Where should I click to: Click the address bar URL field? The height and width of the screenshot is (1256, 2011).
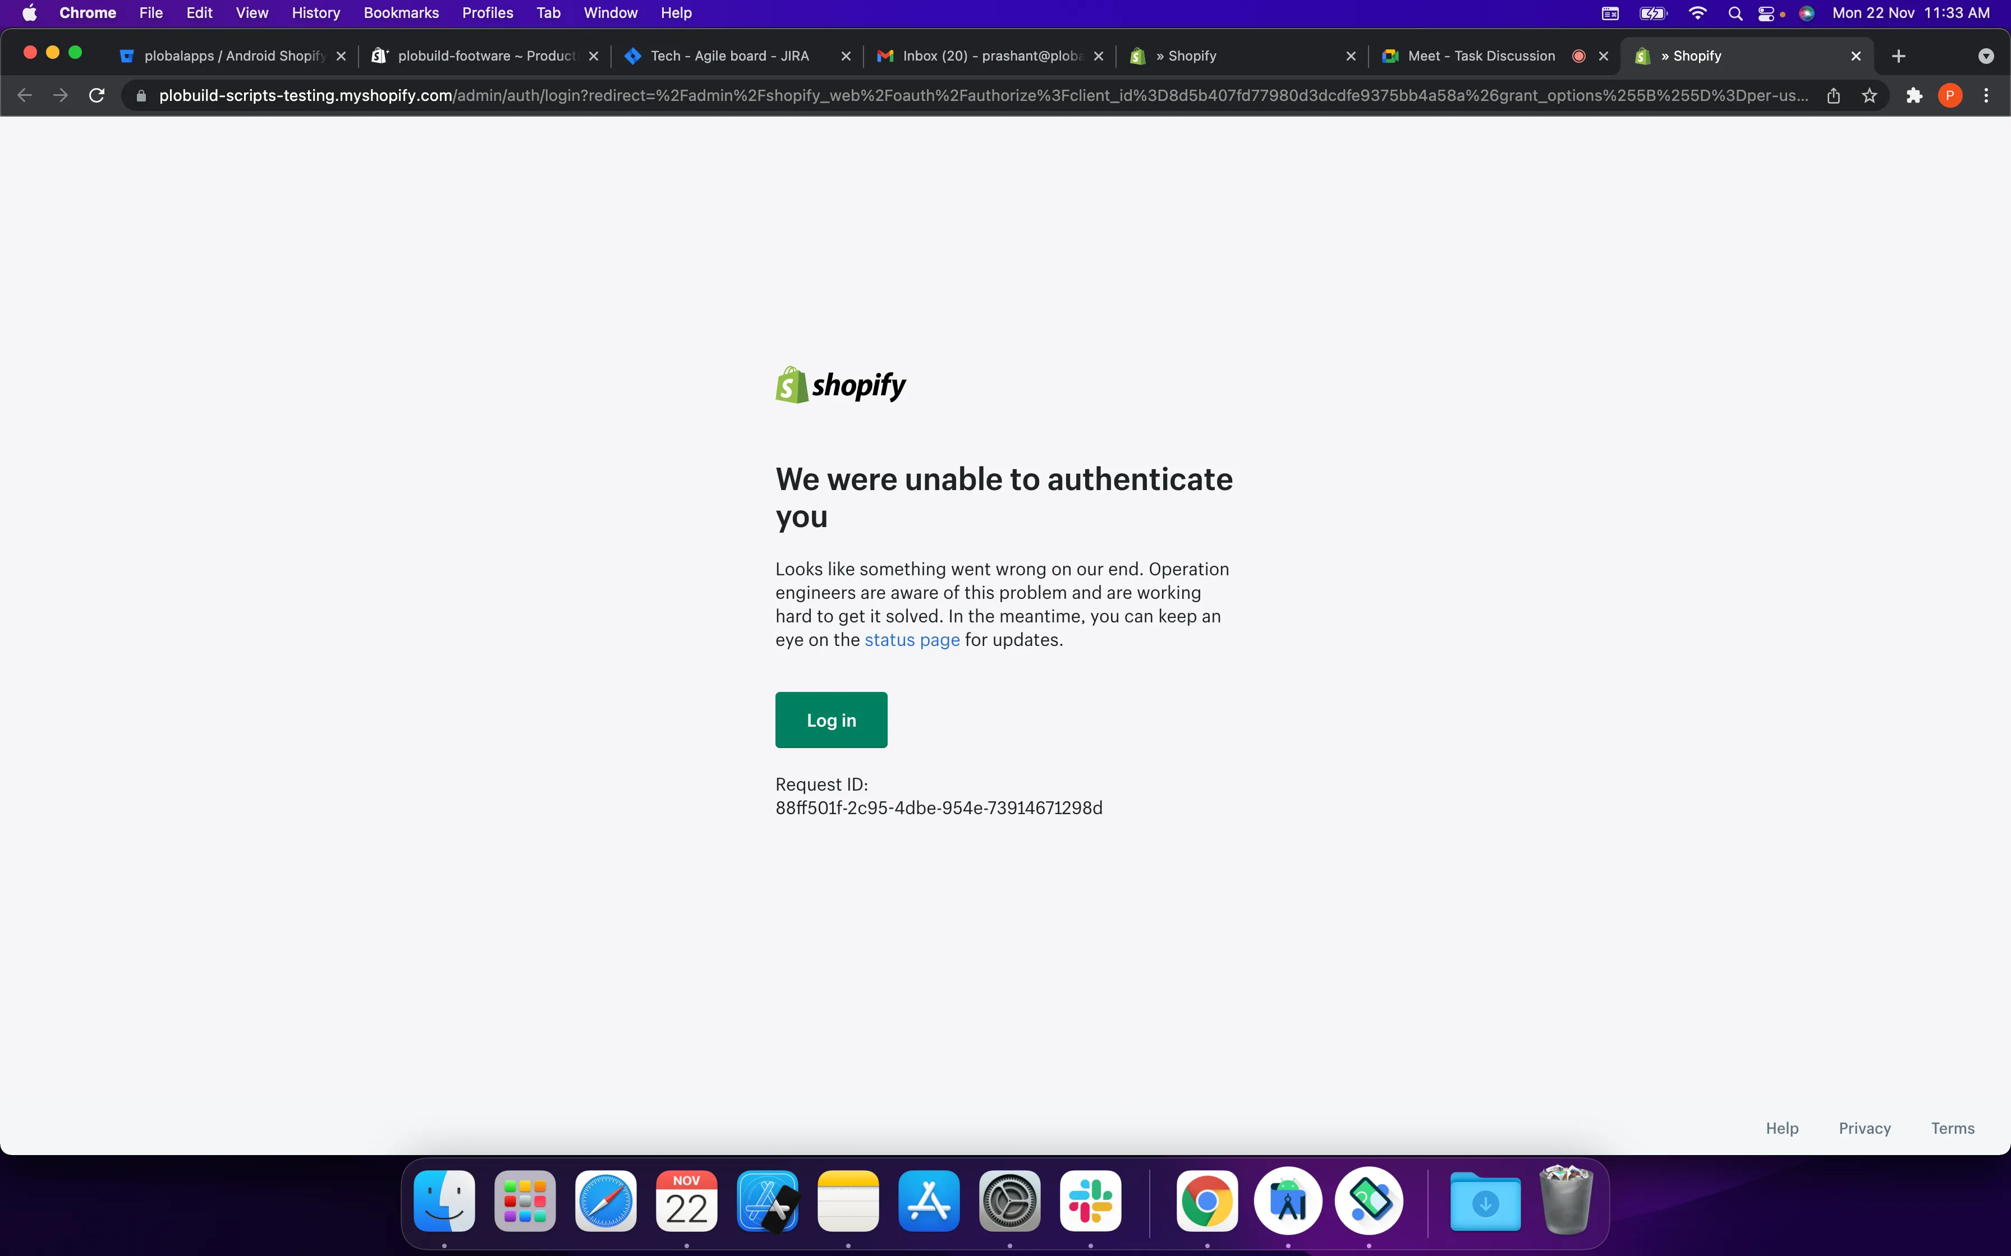click(x=983, y=95)
